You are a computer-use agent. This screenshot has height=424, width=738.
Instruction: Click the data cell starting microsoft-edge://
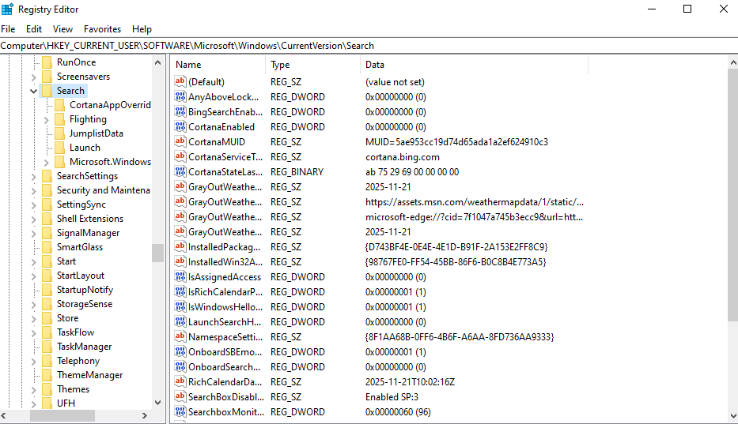474,217
